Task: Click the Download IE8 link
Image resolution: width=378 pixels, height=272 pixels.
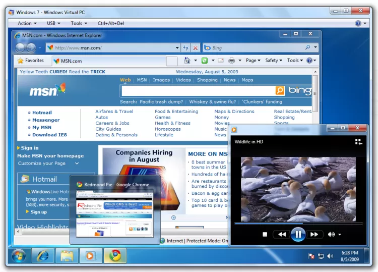Action: click(49, 135)
